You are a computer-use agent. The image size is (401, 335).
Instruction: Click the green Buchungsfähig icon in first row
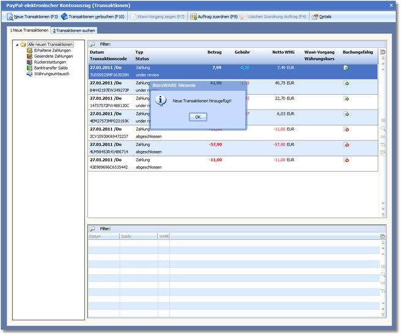click(346, 68)
